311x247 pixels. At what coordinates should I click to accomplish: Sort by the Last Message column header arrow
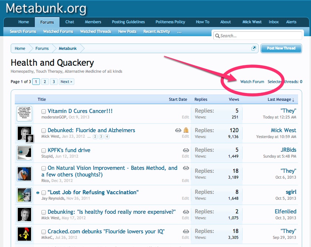(x=293, y=100)
